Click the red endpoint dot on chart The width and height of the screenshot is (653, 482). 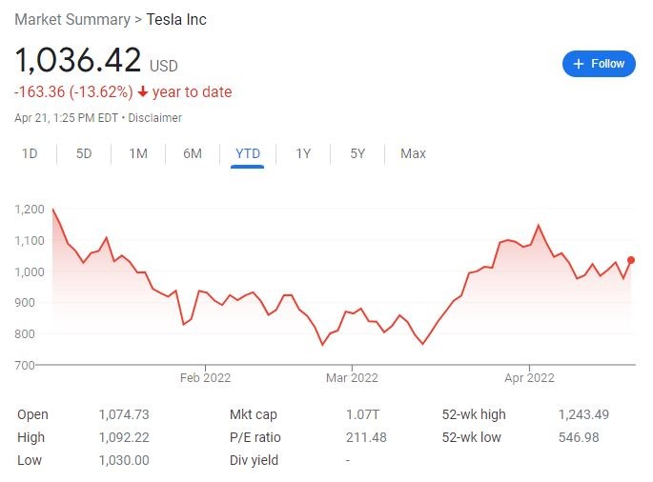click(632, 260)
